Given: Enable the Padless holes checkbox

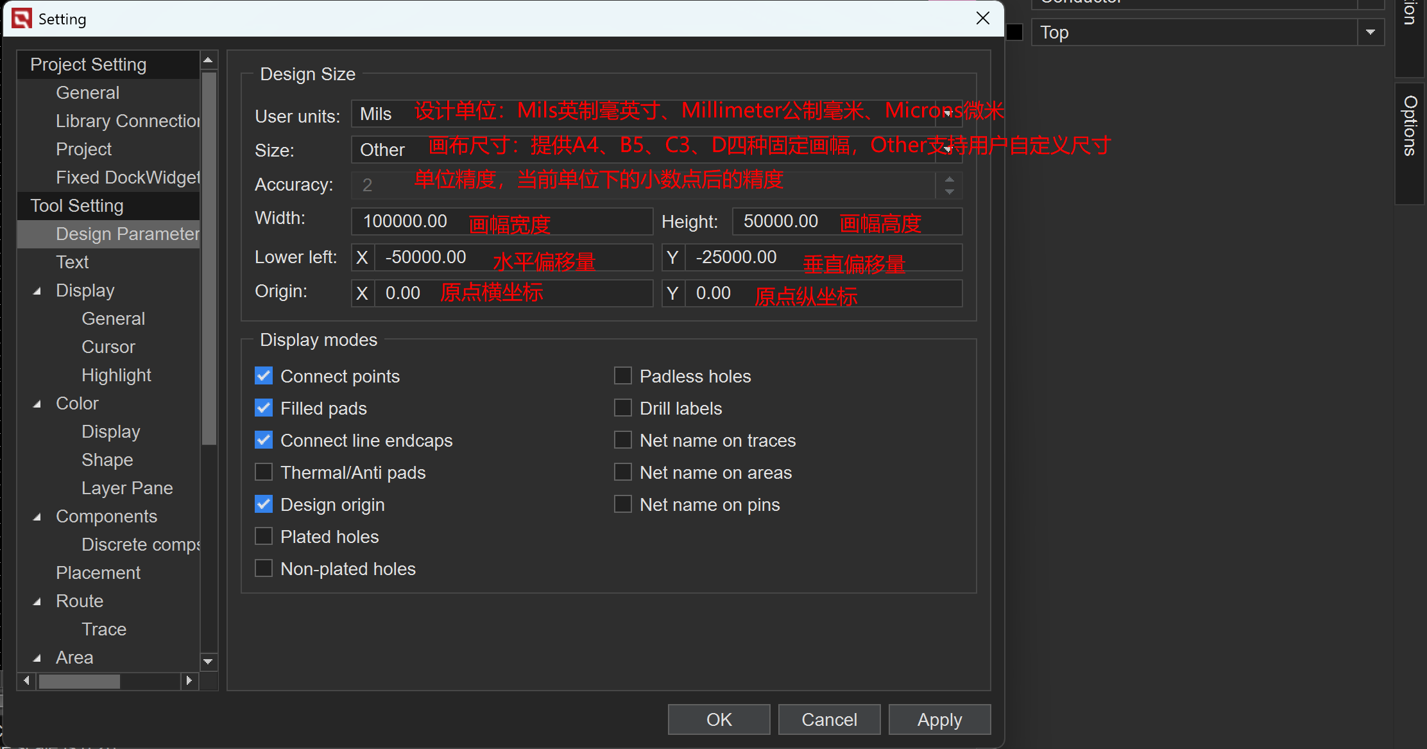Looking at the screenshot, I should coord(623,376).
